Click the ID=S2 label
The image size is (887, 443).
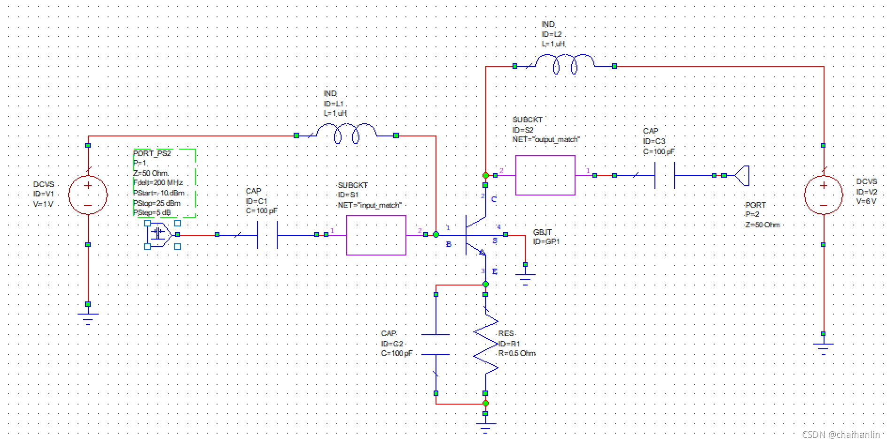(523, 130)
